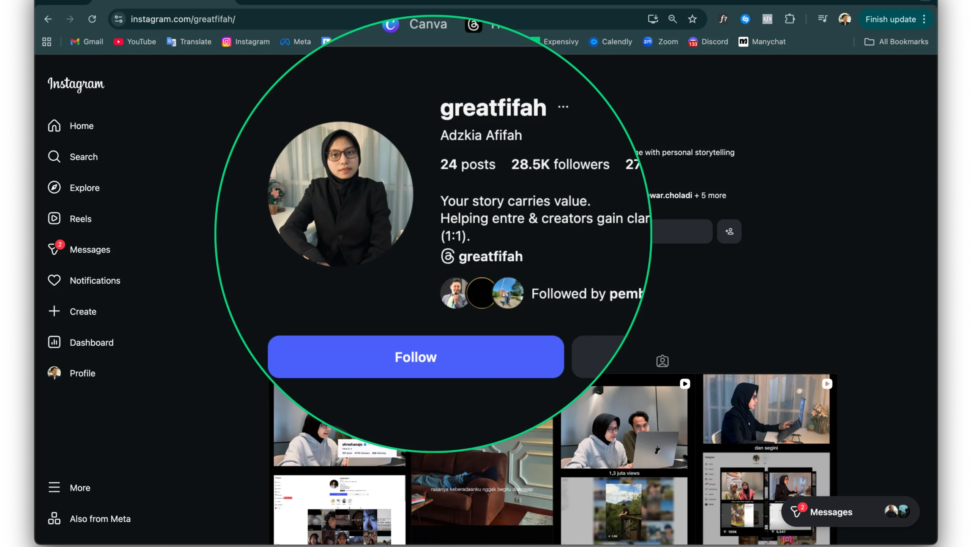This screenshot has width=972, height=547.
Task: Open the floating Messages button at the bottom
Action: [850, 512]
